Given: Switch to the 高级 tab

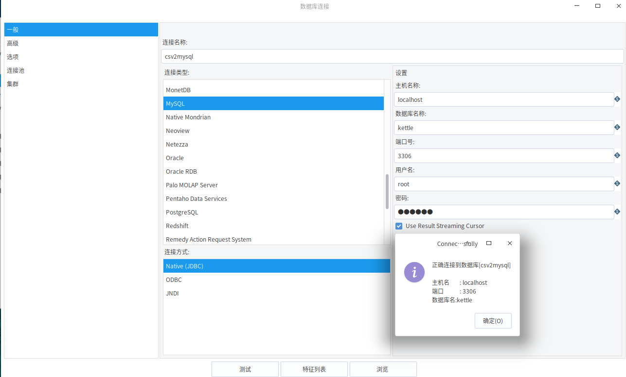Looking at the screenshot, I should 13,43.
